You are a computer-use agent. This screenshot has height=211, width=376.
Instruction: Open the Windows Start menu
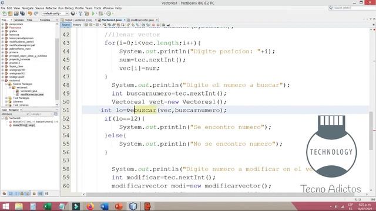[x=5, y=206]
